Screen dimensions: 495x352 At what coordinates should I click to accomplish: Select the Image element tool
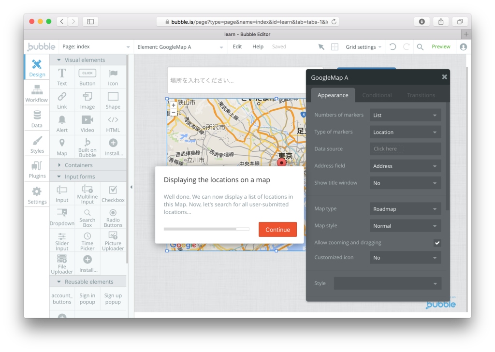click(87, 101)
